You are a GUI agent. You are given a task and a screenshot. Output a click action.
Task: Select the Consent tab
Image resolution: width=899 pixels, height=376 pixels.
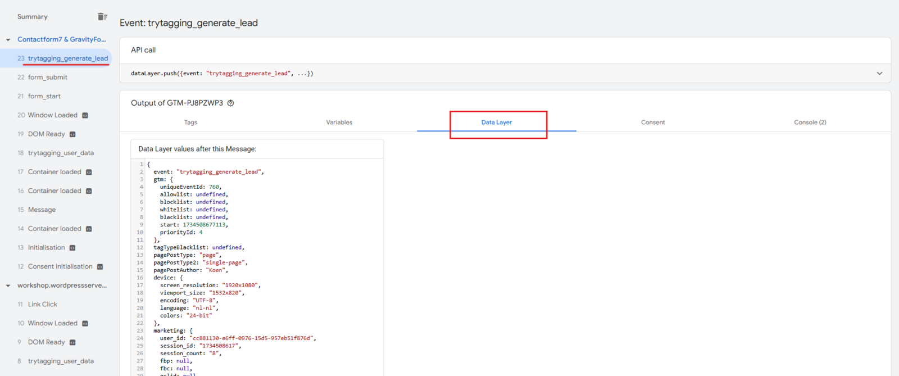(653, 123)
